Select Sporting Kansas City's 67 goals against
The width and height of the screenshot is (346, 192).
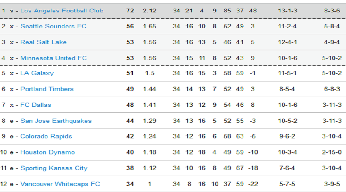pyautogui.click(x=240, y=168)
